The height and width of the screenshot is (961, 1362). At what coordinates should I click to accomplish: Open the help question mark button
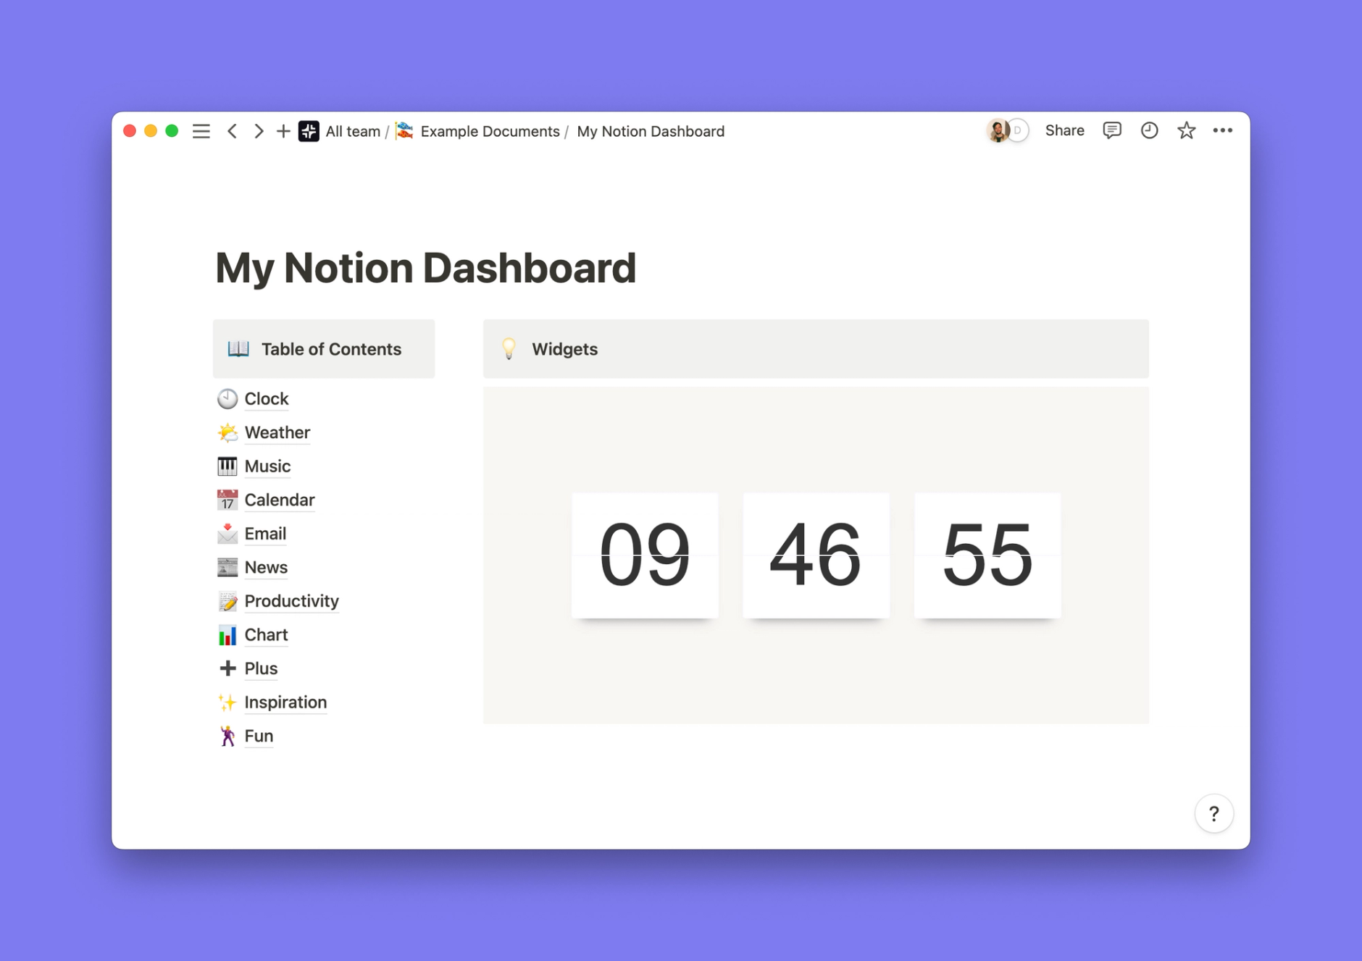(x=1214, y=814)
